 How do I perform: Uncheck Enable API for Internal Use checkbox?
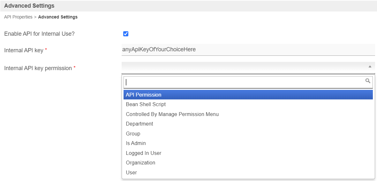click(126, 34)
